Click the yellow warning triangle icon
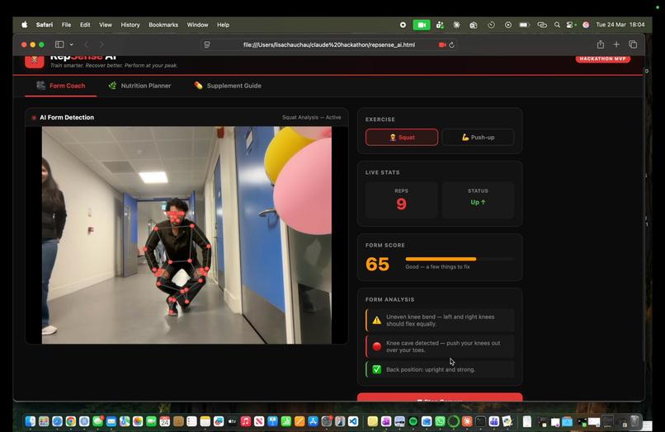Image resolution: width=665 pixels, height=432 pixels. 376,321
